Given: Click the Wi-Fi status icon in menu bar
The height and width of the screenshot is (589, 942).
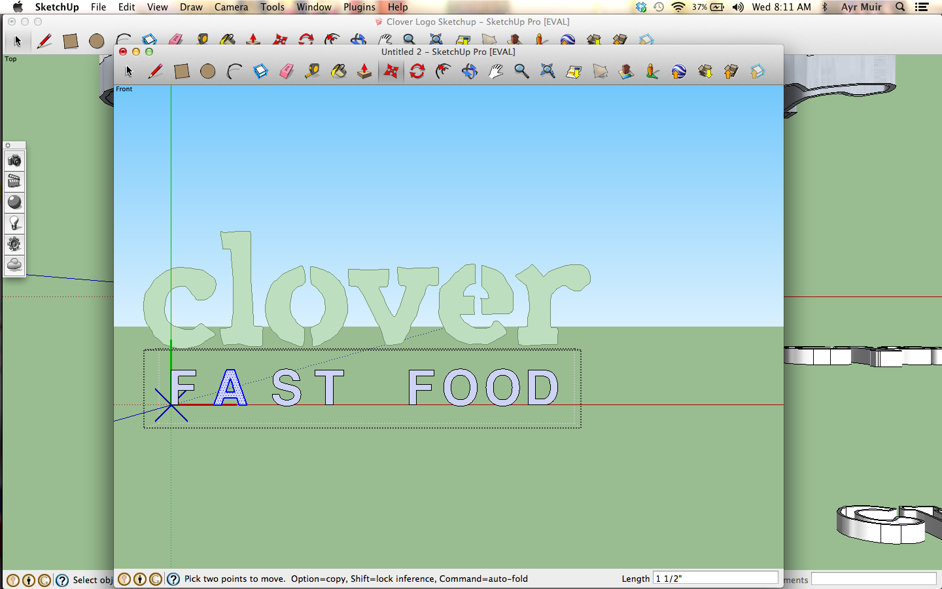Looking at the screenshot, I should (678, 7).
